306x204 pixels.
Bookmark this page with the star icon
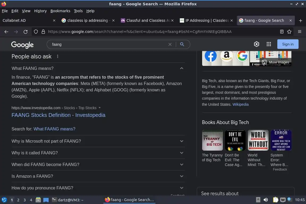pyautogui.click(x=289, y=32)
